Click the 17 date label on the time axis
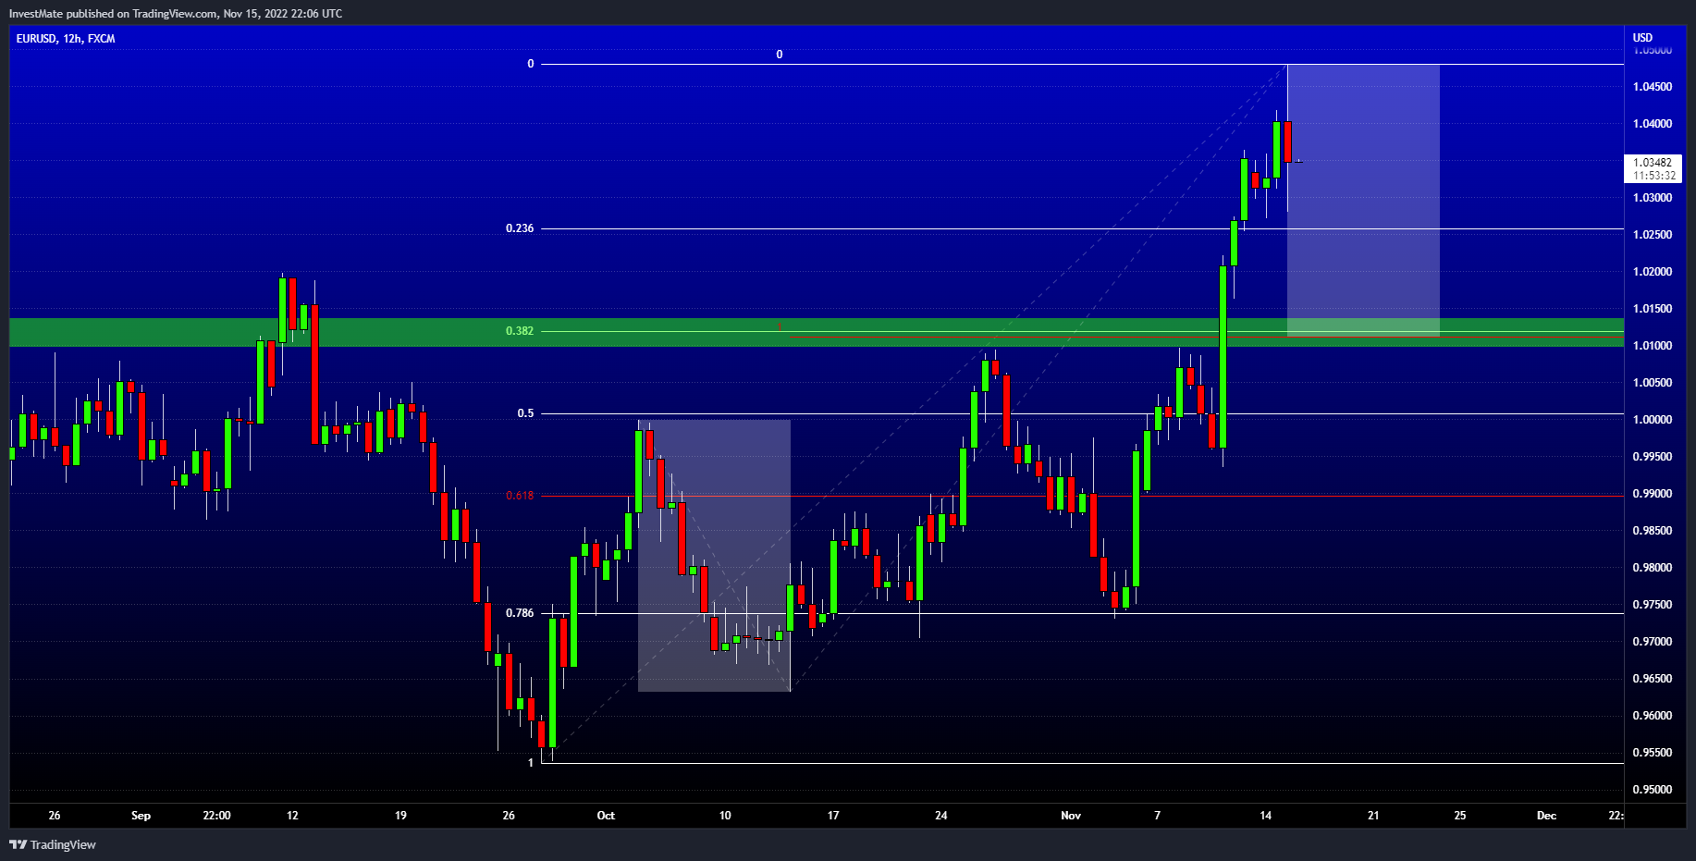This screenshot has height=861, width=1696. pyautogui.click(x=833, y=816)
